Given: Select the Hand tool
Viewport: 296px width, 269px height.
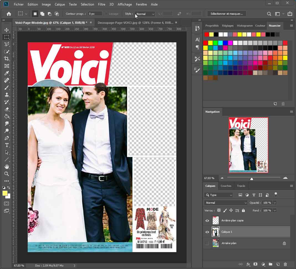Looking at the screenshot, I should click(x=7, y=167).
